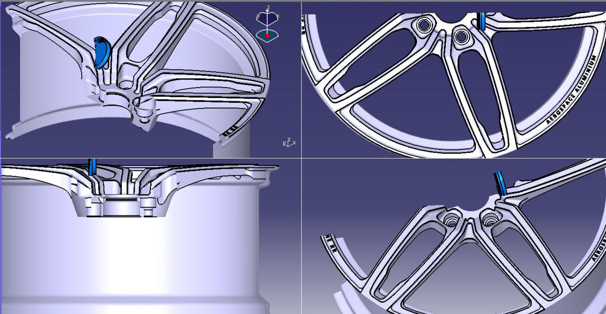The height and width of the screenshot is (314, 606).
Task: Click the red square handle on the compass
Action: coord(267,36)
